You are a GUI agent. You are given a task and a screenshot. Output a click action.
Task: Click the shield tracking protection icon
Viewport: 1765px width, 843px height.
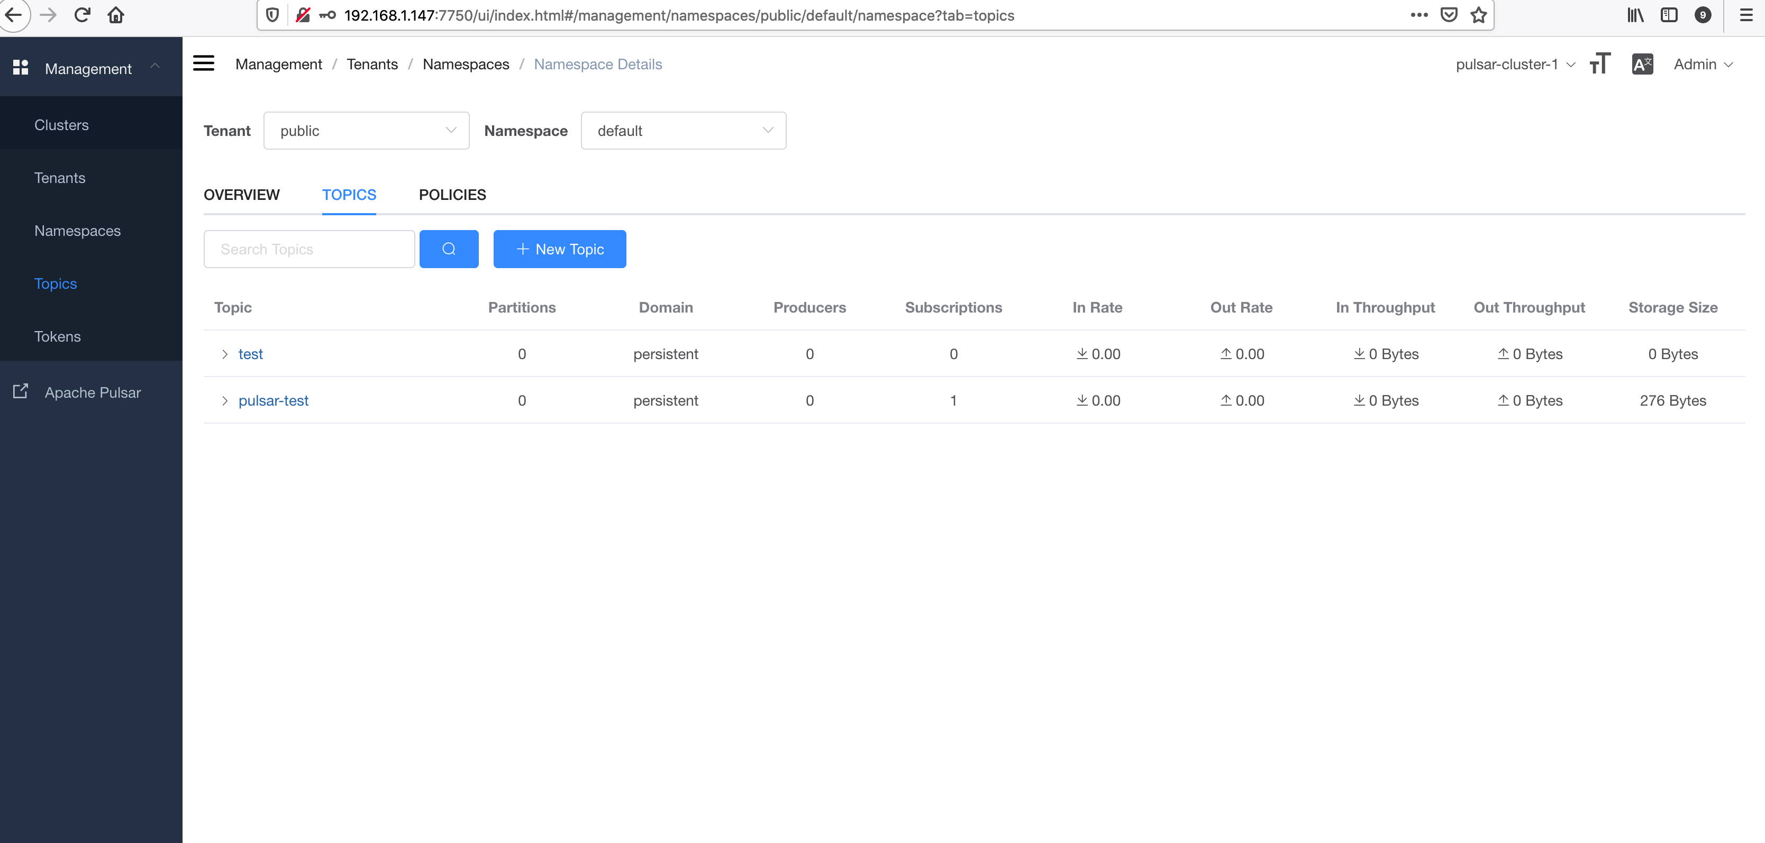(272, 15)
